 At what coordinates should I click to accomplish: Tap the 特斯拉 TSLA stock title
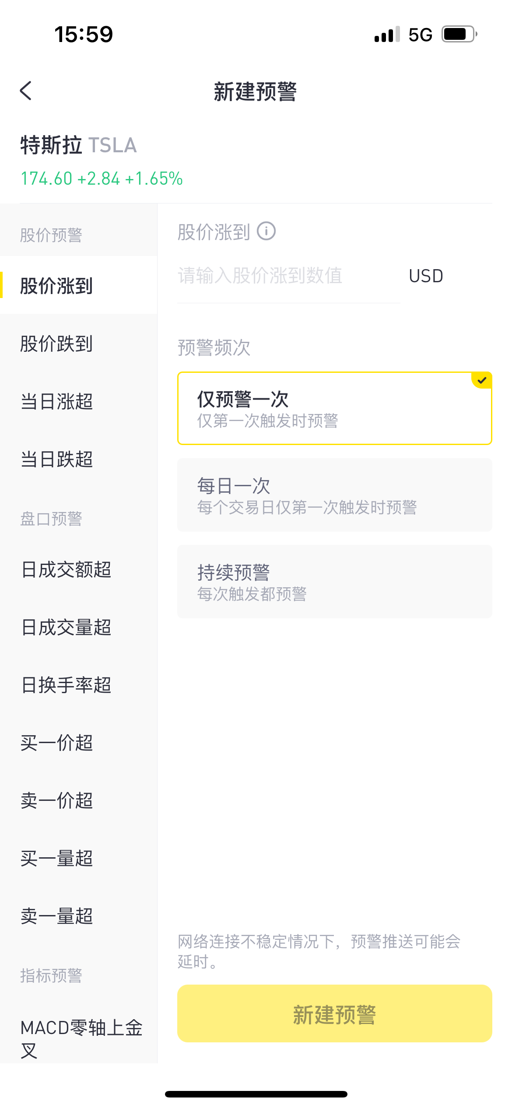coord(79,145)
